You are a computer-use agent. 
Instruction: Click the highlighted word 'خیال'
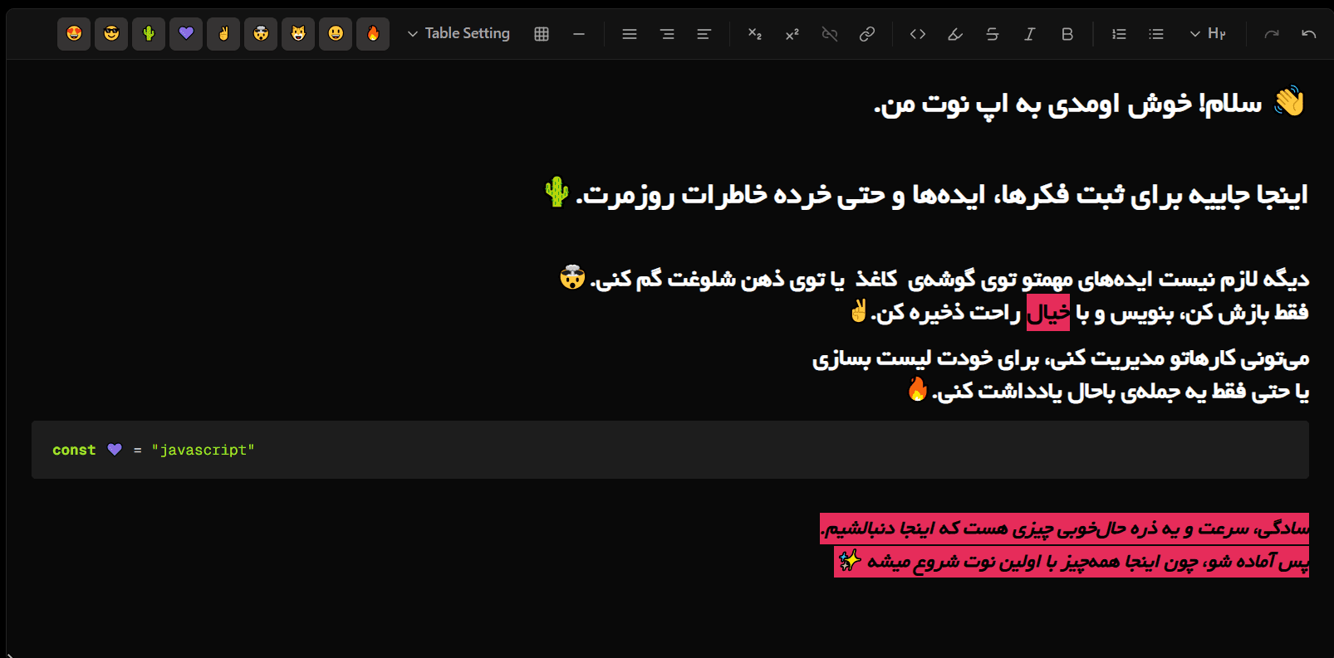click(x=1048, y=313)
